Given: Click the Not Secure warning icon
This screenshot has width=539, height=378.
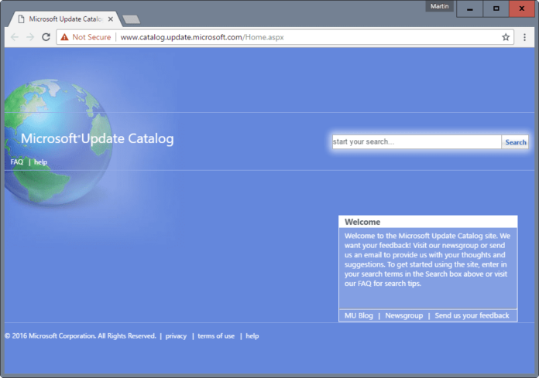Looking at the screenshot, I should click(65, 36).
